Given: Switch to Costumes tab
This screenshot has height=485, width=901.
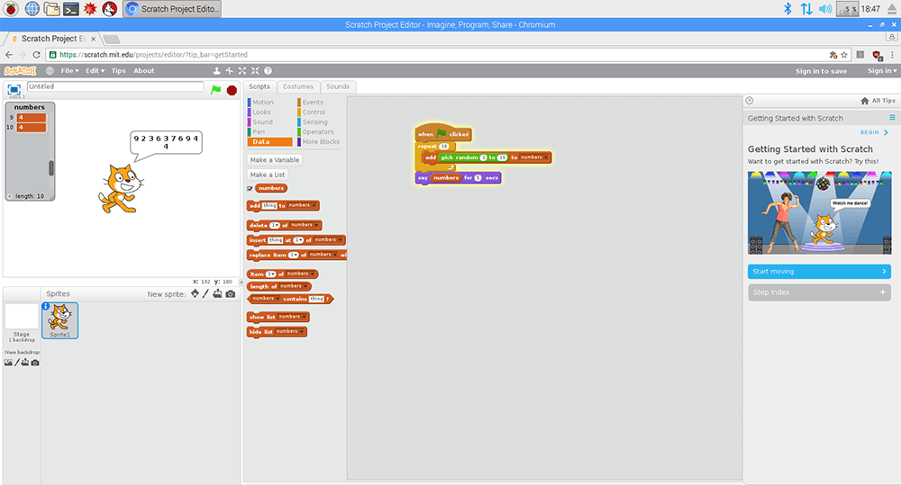Looking at the screenshot, I should [x=298, y=86].
